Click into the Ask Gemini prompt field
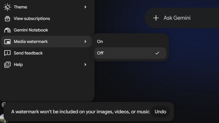This screenshot has width=219, height=123. coord(182,18)
